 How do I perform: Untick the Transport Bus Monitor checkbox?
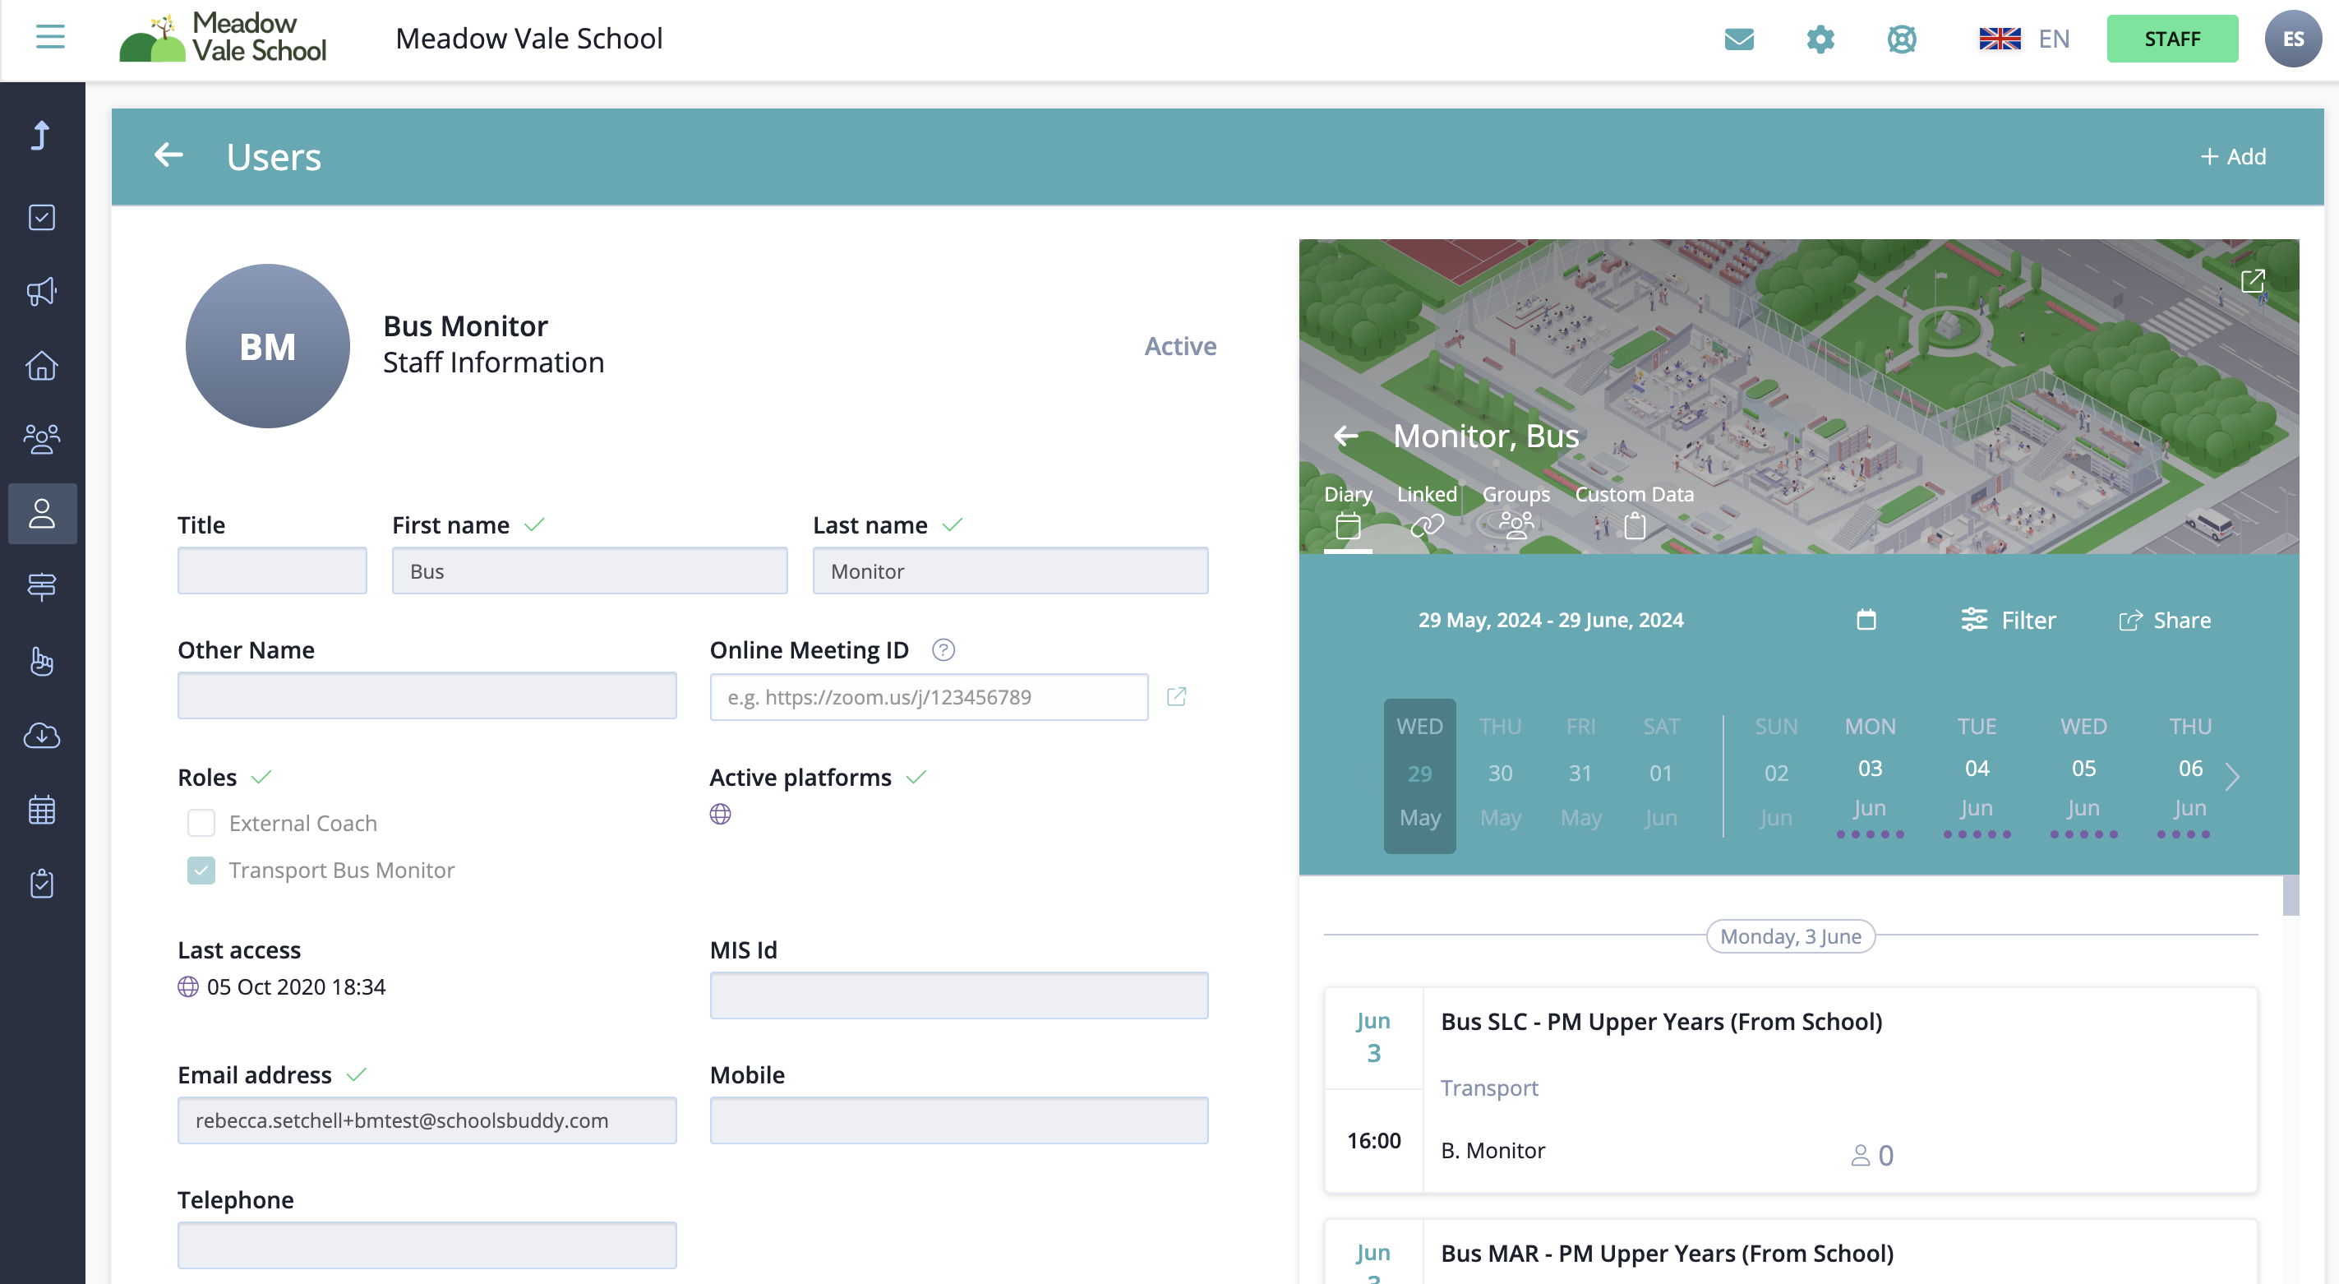pos(201,871)
